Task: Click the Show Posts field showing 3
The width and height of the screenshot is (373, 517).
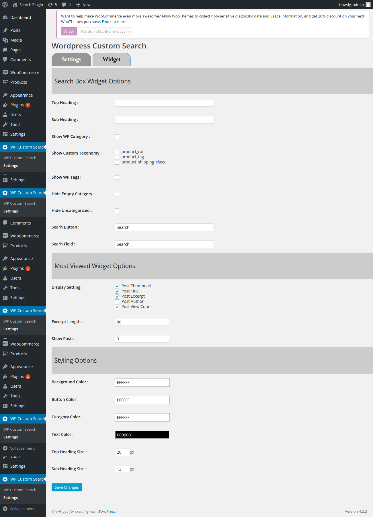Action: click(x=142, y=339)
